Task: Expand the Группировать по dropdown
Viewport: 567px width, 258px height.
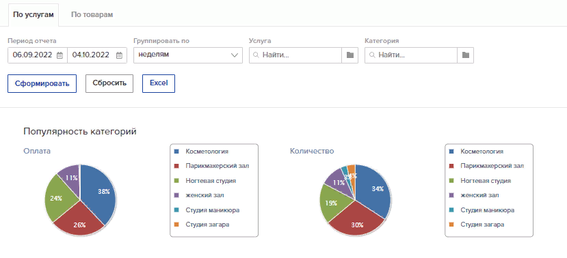Action: point(188,55)
